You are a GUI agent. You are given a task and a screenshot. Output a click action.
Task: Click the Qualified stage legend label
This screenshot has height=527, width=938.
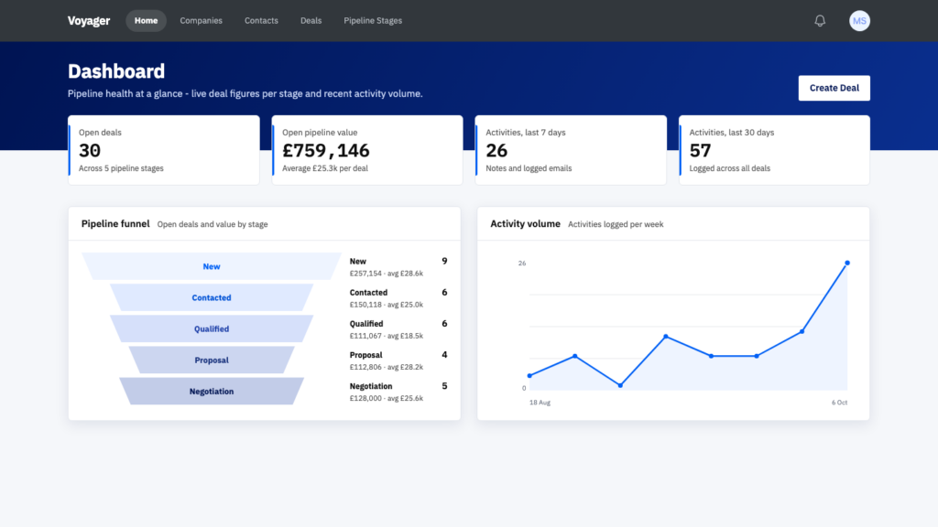366,324
